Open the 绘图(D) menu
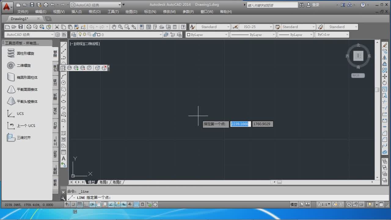Image resolution: width=391 pixels, height=220 pixels. [x=131, y=12]
